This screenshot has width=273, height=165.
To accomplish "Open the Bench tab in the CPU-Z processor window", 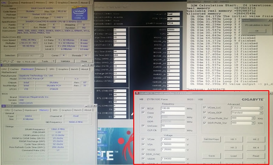I will 74,3.
